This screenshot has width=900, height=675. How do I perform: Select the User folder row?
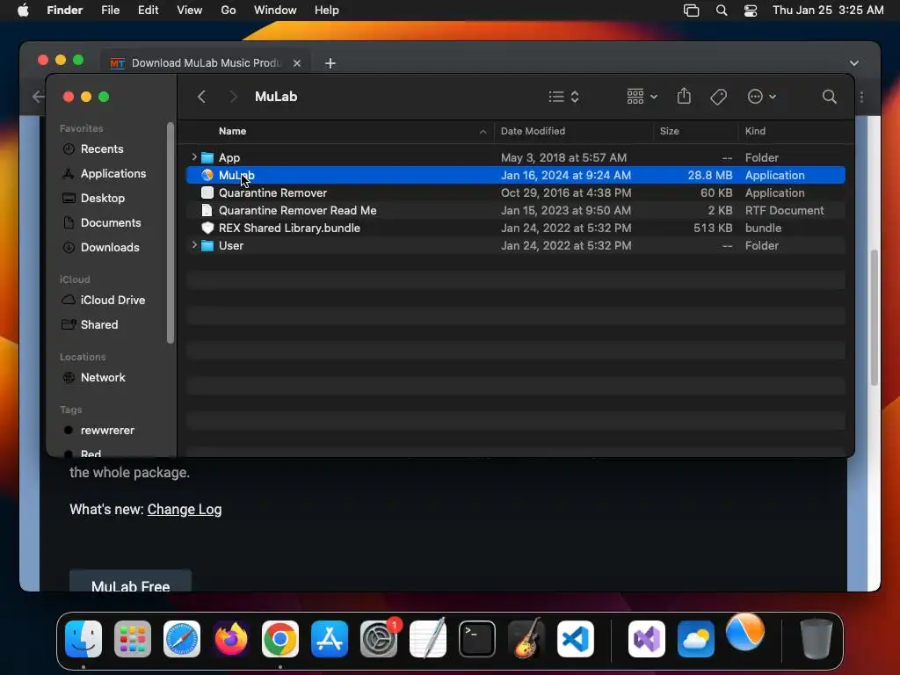[515, 246]
